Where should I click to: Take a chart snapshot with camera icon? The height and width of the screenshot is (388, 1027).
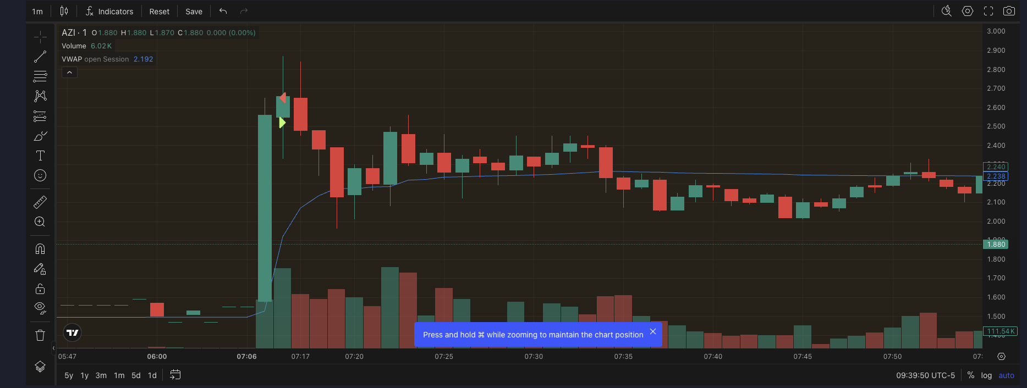(1009, 11)
